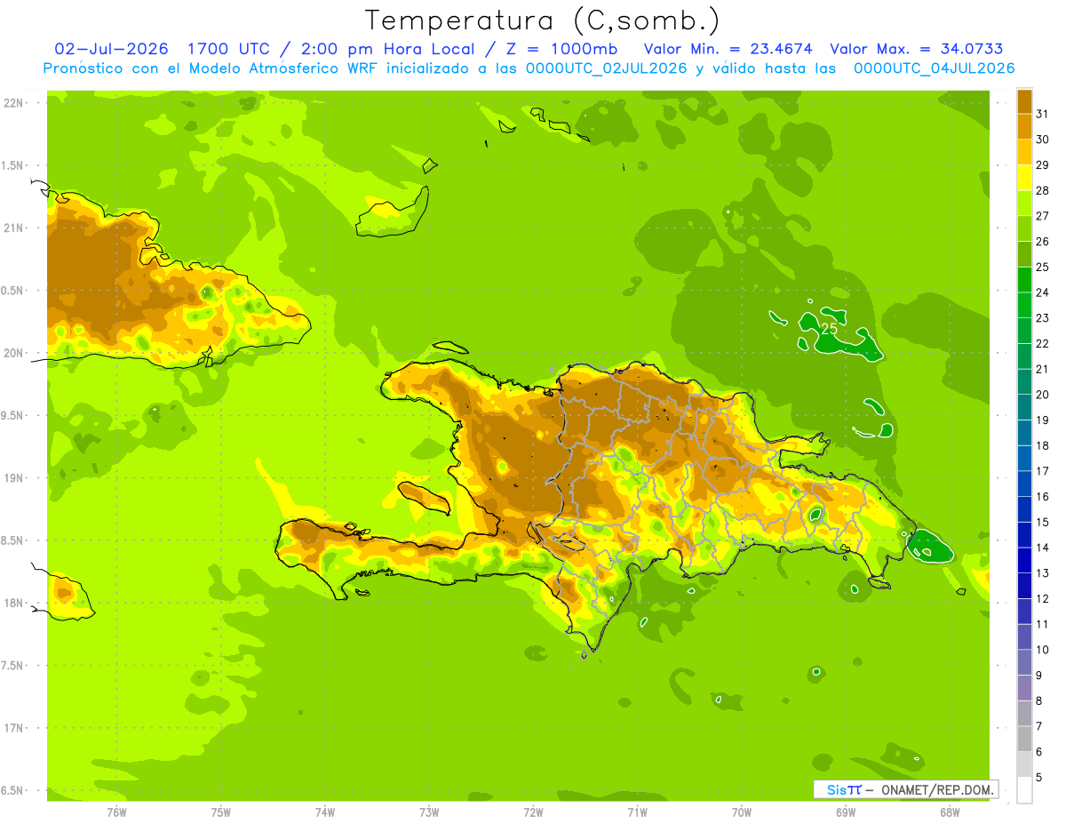Click the '8.5N' latitude tick label
Viewport: 1066px width, 824px height.
click(x=13, y=540)
